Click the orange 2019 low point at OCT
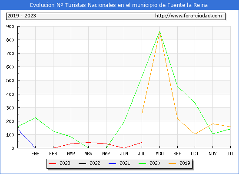The image size is (239, 174). (195, 134)
